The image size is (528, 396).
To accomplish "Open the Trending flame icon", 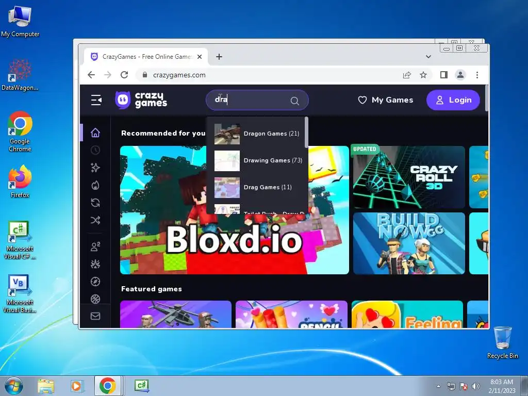I will pos(95,185).
